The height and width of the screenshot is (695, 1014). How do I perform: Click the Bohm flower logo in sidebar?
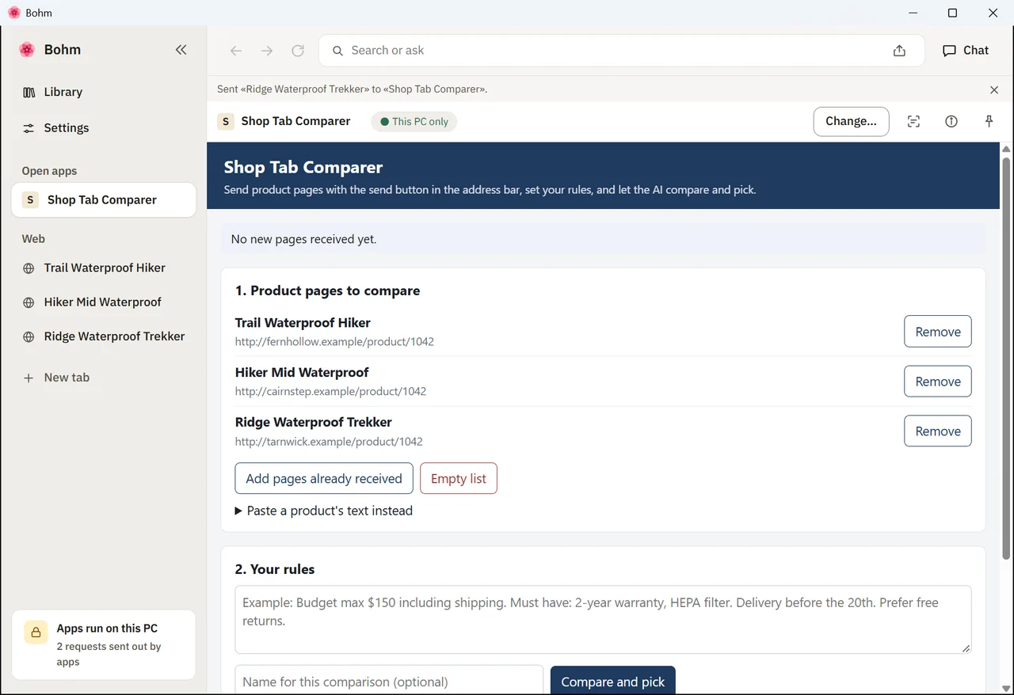coord(27,50)
